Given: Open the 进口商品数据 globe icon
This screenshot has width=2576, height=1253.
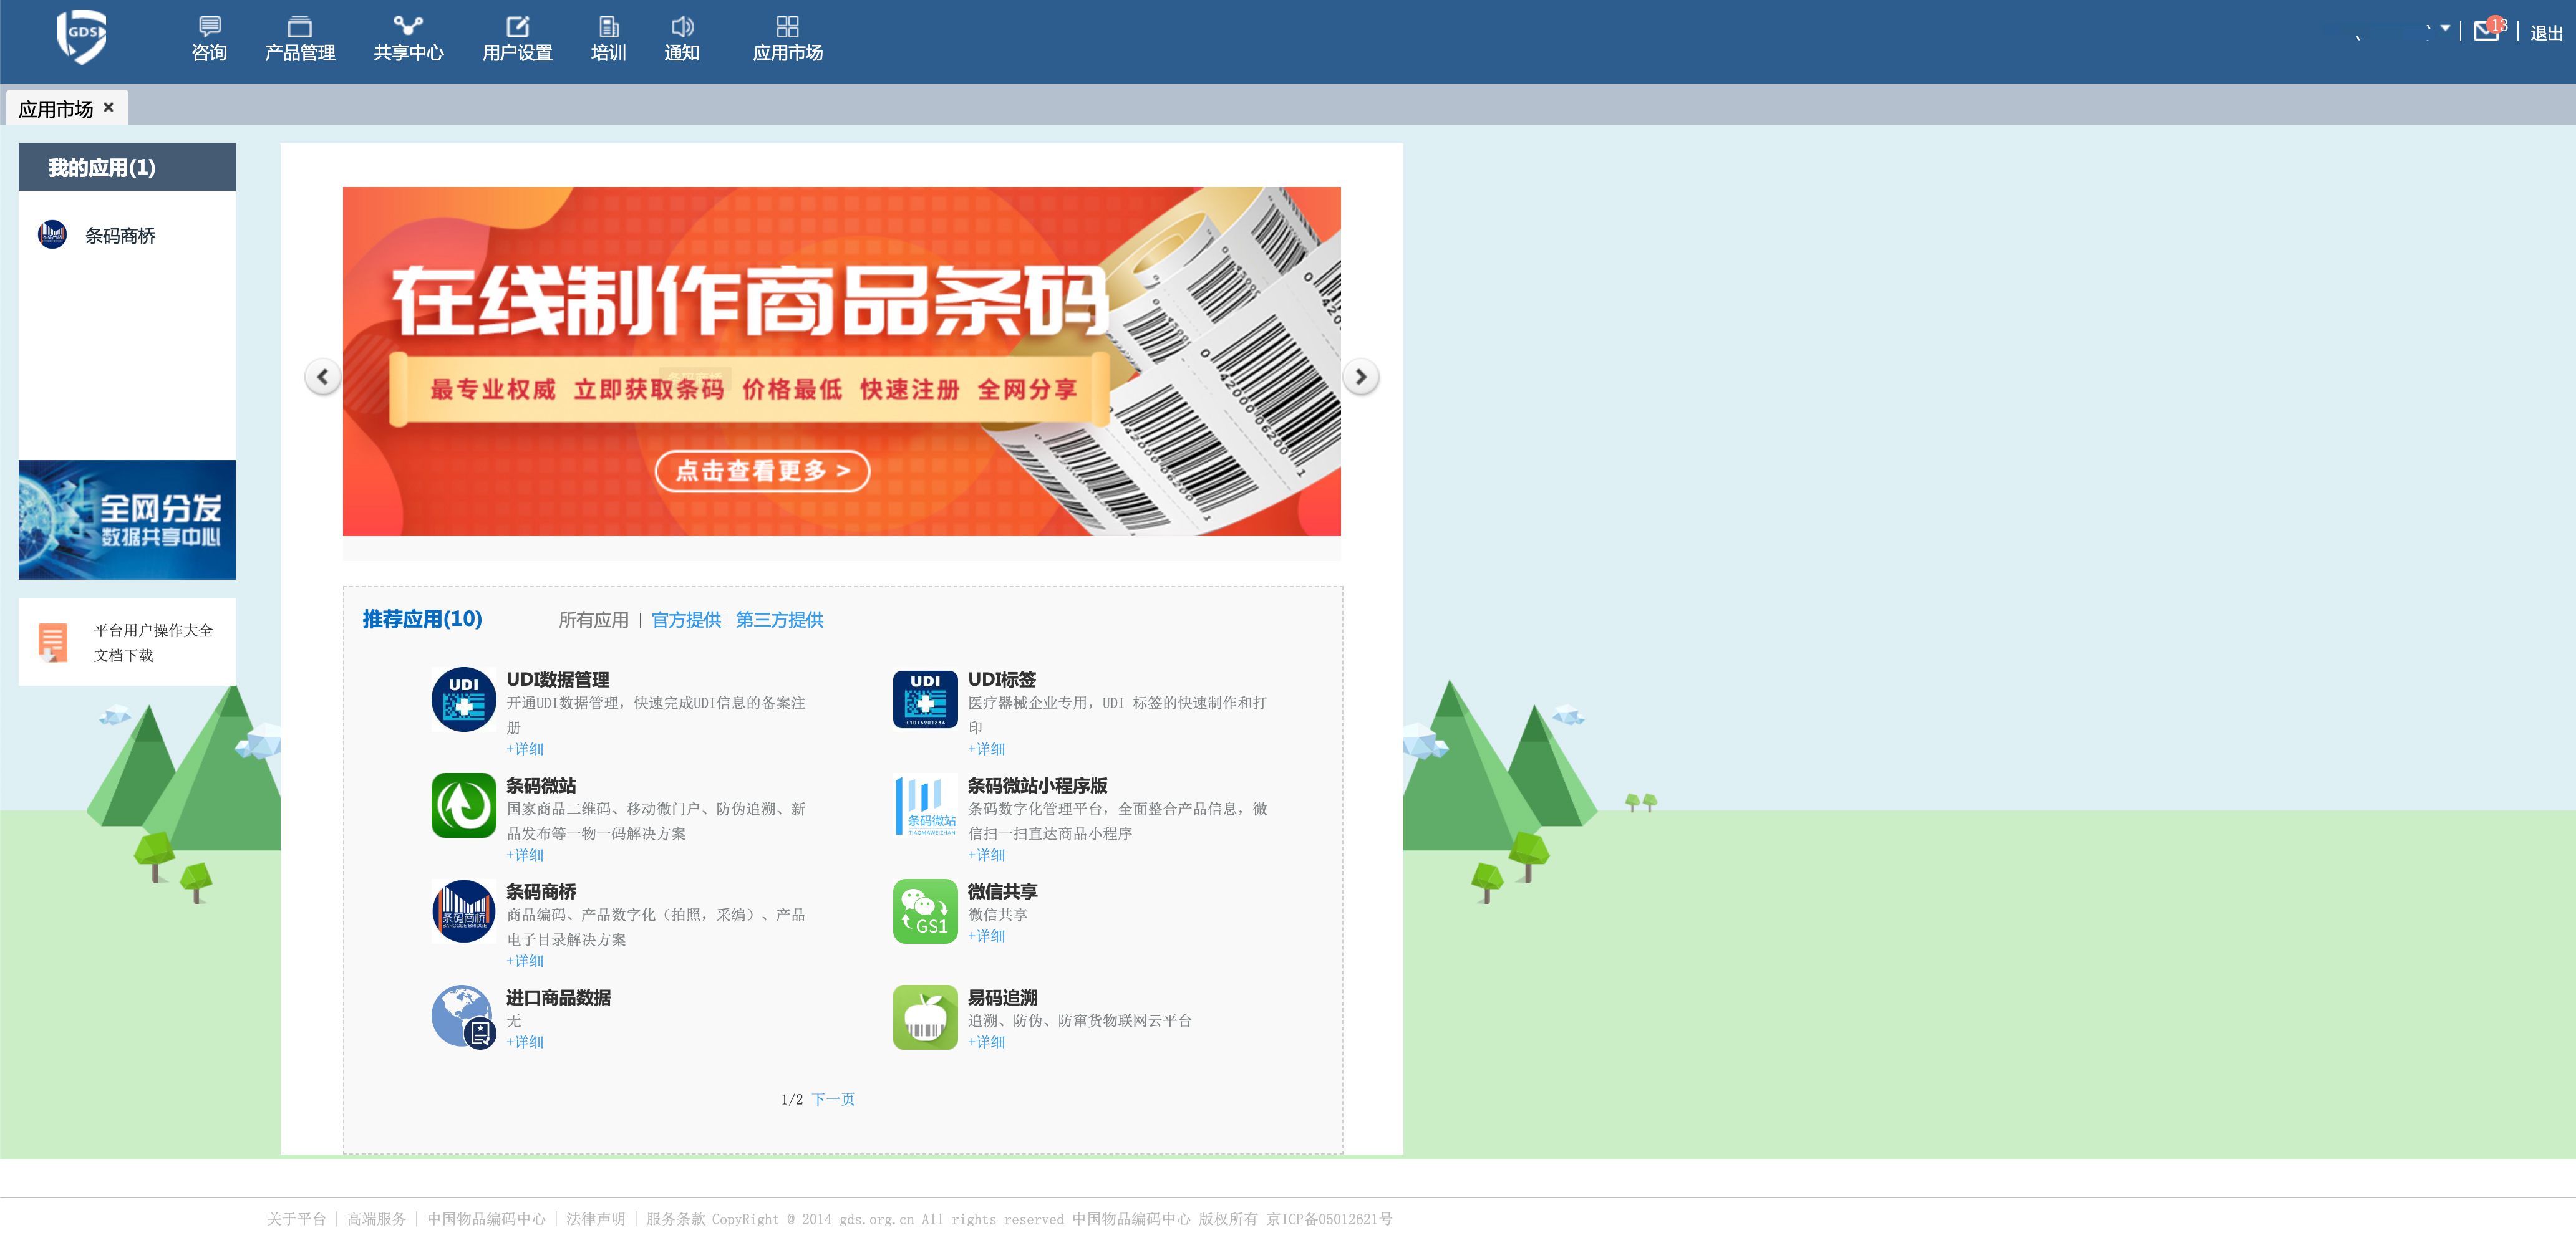Looking at the screenshot, I should click(x=463, y=1016).
